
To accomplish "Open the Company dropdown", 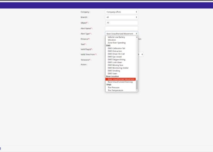I will 121,12.
